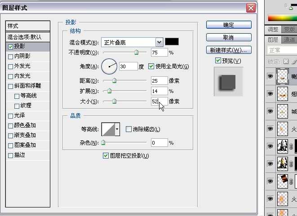Screen dimensions: 297x216
Task: Click the 不透明度 field showing 75
Action: coord(160,53)
